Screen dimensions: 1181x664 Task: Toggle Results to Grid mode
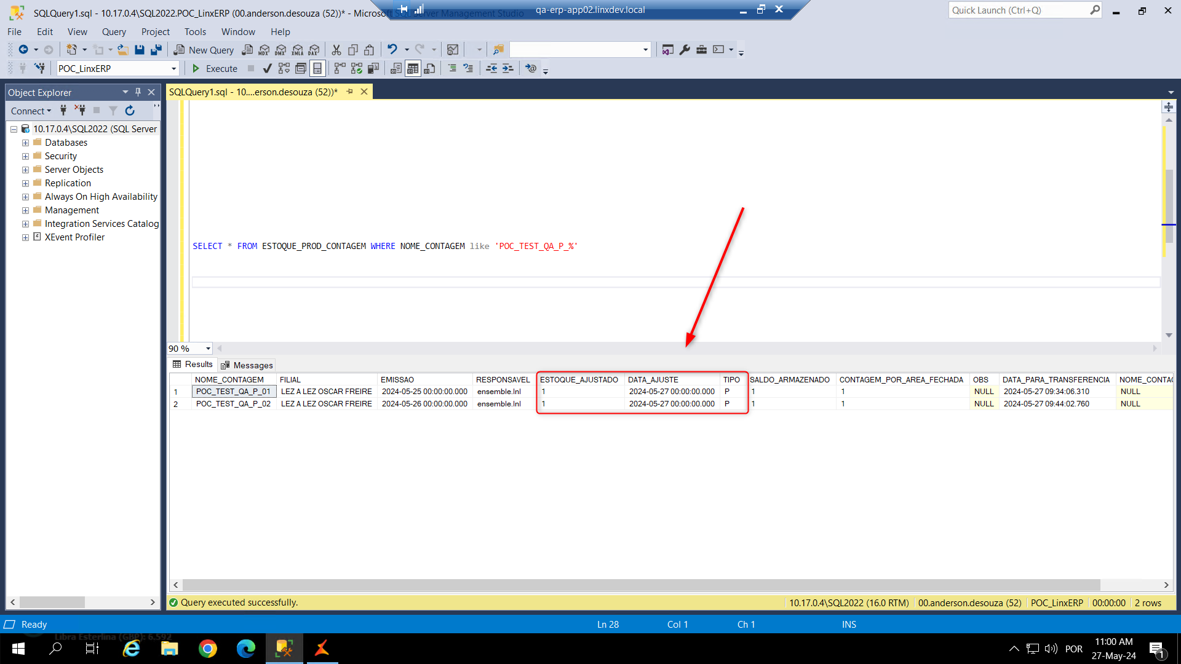point(413,68)
